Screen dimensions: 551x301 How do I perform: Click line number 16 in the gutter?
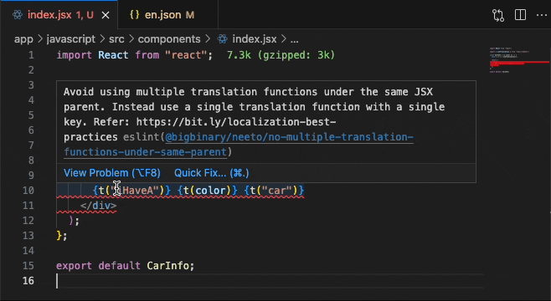pos(28,281)
